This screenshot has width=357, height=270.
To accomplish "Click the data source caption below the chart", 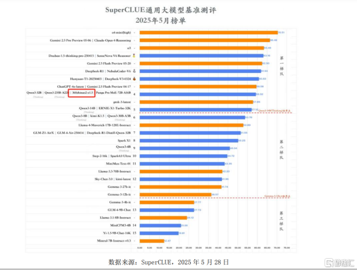I will (169, 261).
